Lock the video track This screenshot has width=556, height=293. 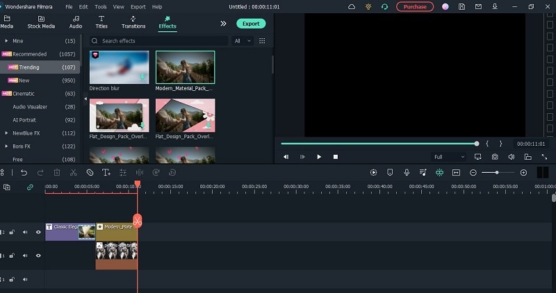(x=12, y=256)
